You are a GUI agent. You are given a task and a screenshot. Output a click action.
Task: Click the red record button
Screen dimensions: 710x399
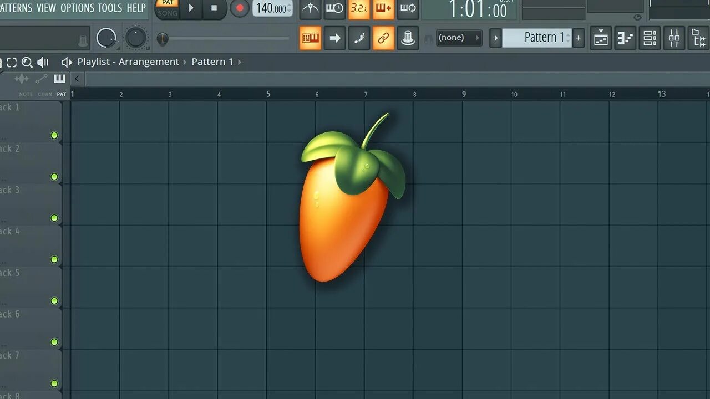pos(239,8)
